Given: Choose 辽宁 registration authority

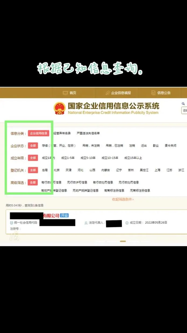Looking at the screenshot, I should click(x=119, y=170).
